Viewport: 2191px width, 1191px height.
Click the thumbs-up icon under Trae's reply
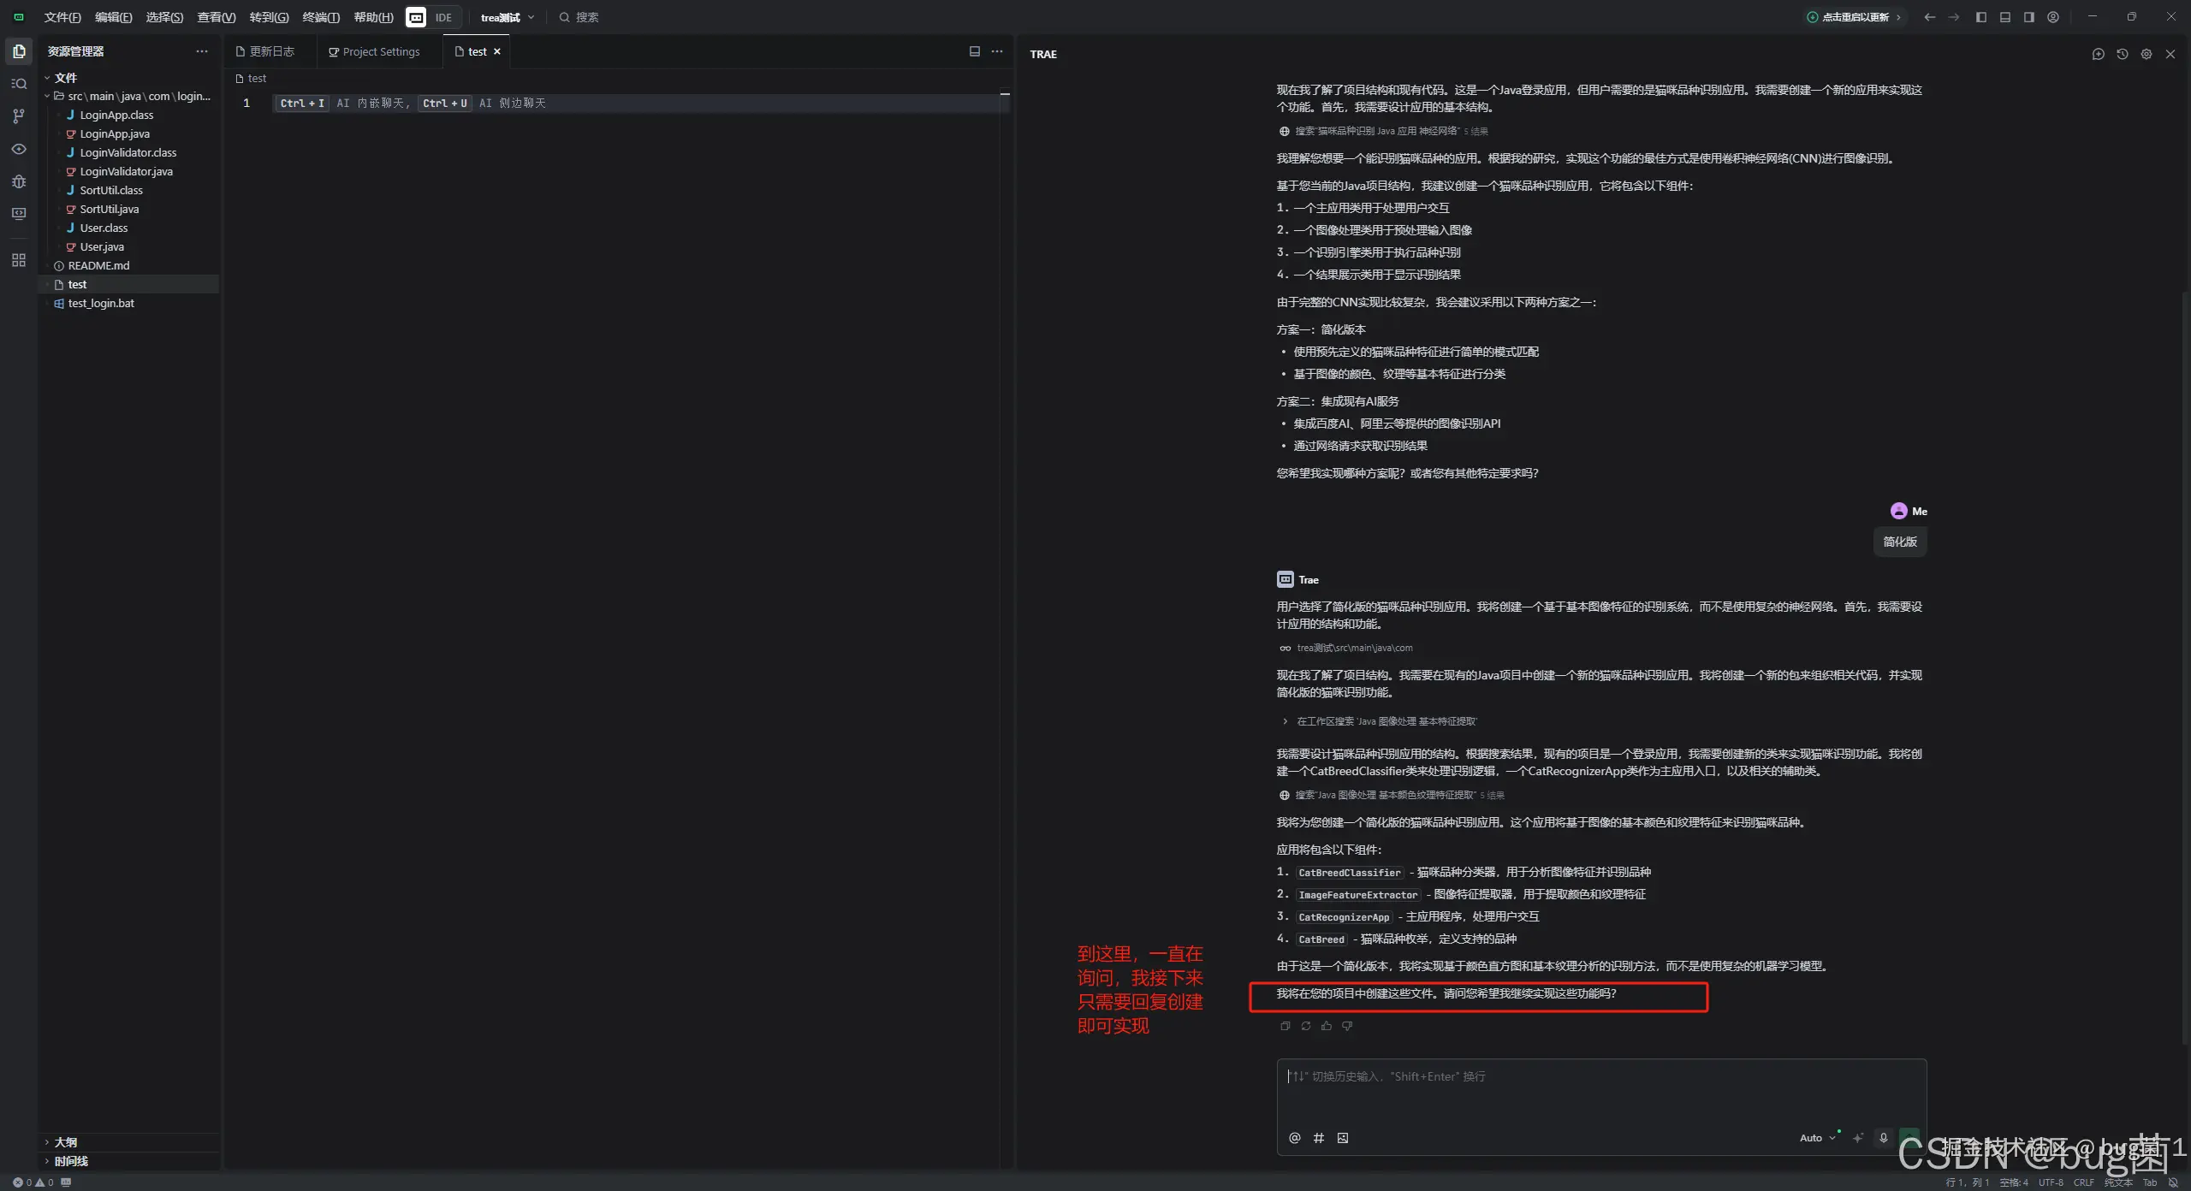[1327, 1026]
